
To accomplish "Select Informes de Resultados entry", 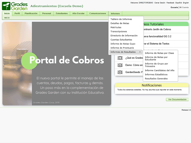I will pyautogui.click(x=126, y=52).
